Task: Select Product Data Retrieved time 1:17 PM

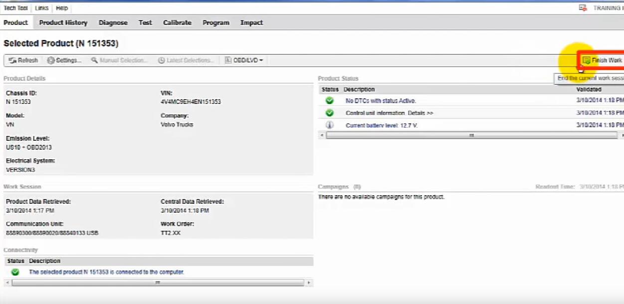Action: click(30, 211)
